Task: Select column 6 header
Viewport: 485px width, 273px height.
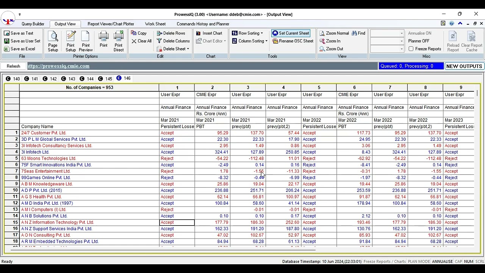Action: (x=354, y=88)
